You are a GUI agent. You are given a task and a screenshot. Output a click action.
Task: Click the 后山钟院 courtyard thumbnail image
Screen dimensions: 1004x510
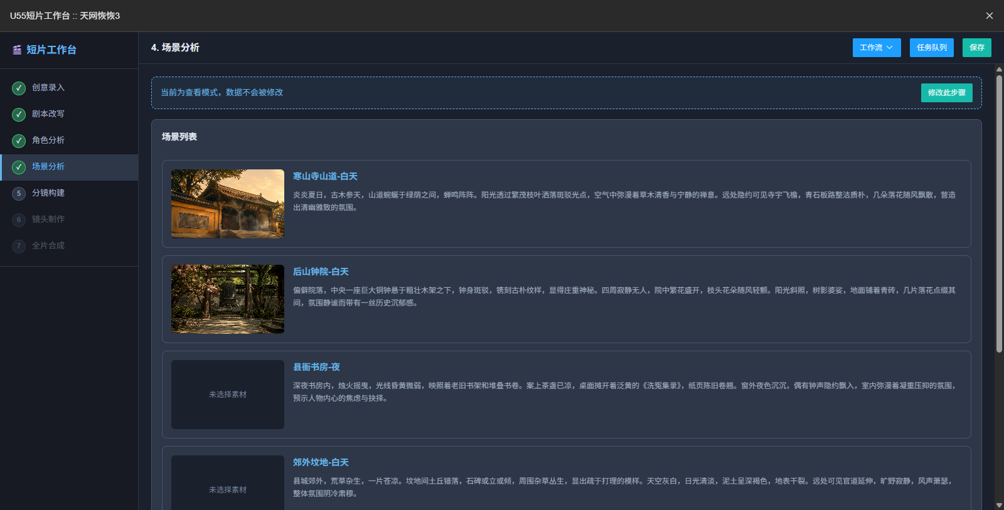(228, 299)
